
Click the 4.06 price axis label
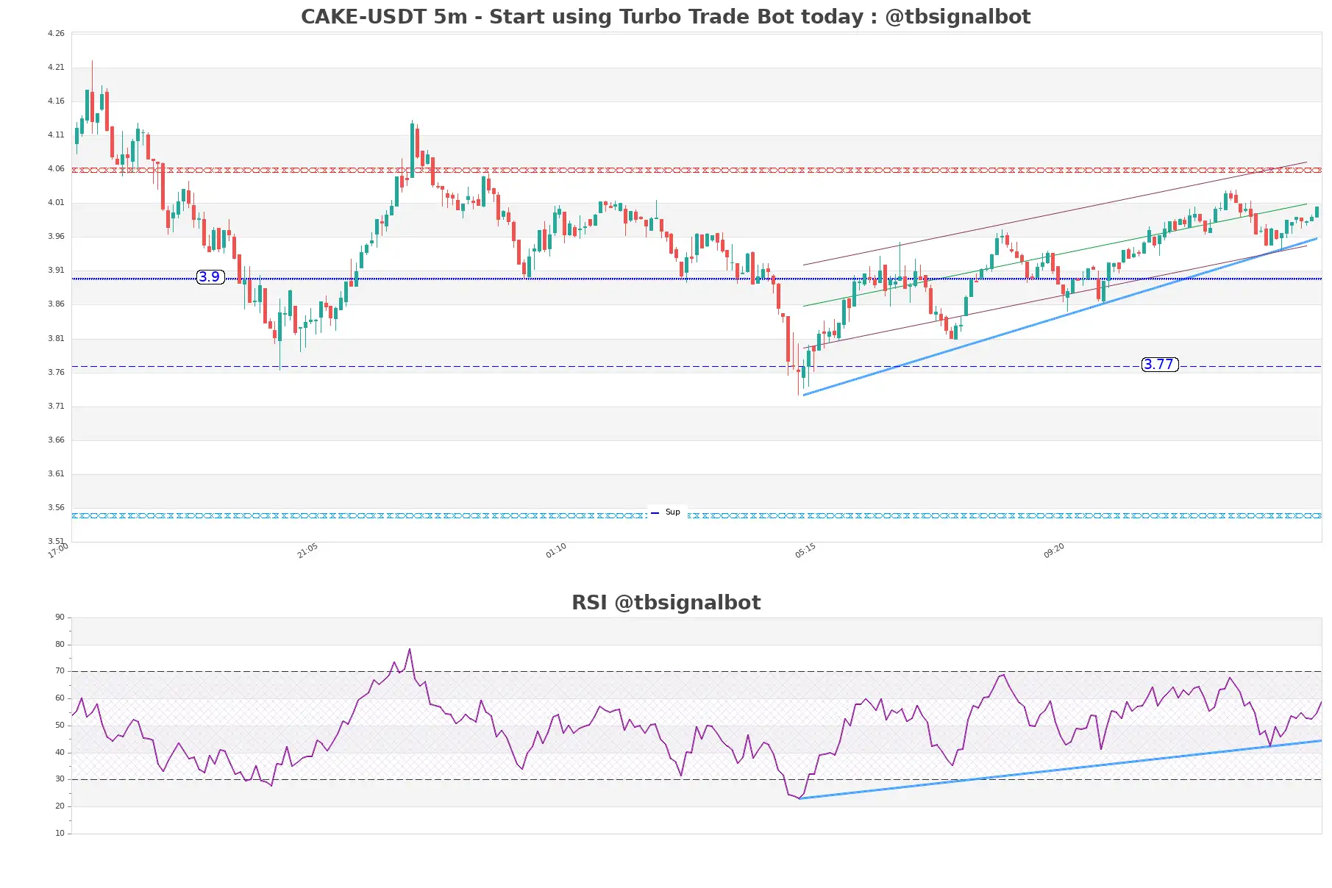point(56,169)
